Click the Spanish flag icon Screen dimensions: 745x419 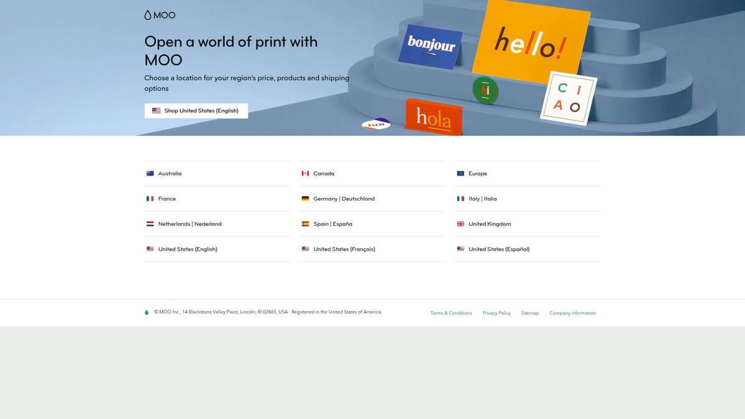point(305,223)
